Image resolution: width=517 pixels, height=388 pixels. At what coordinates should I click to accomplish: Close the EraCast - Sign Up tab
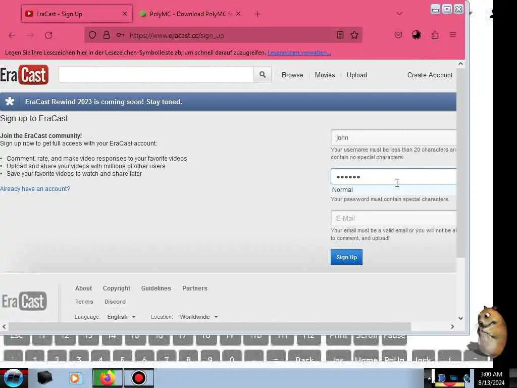(x=125, y=14)
